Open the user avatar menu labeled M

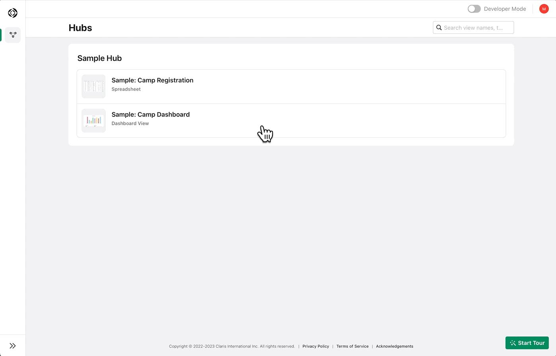(544, 8)
